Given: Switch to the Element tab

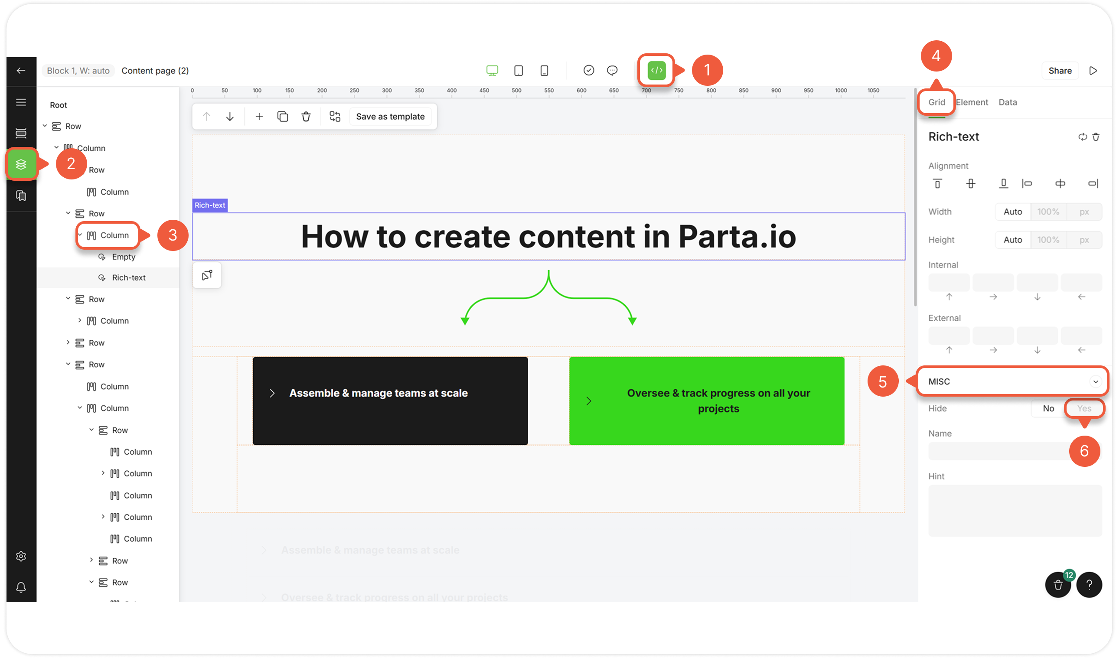Looking at the screenshot, I should point(972,102).
